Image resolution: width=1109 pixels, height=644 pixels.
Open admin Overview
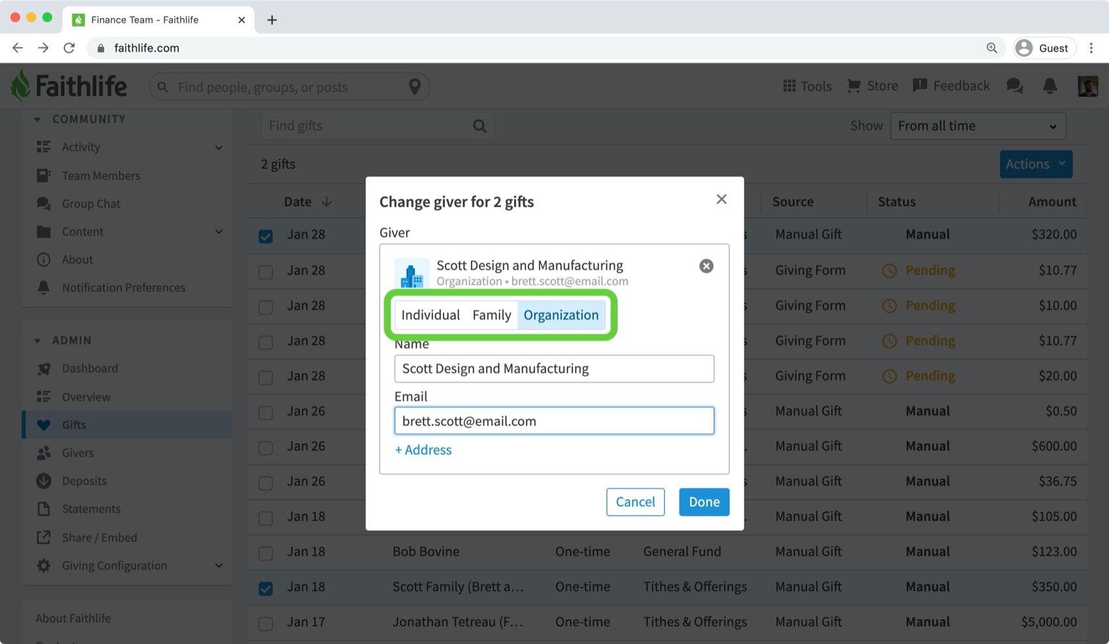click(x=86, y=397)
